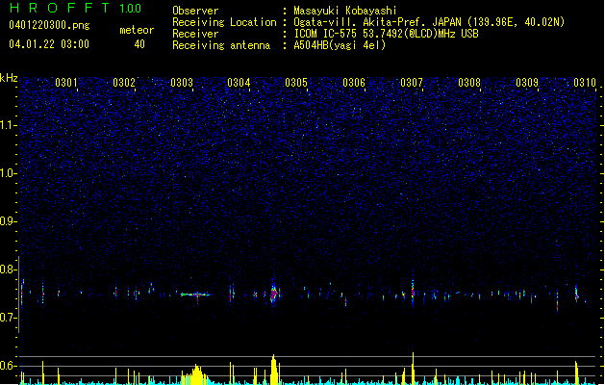
Task: Click the 0307 time marker
Action: tap(412, 83)
